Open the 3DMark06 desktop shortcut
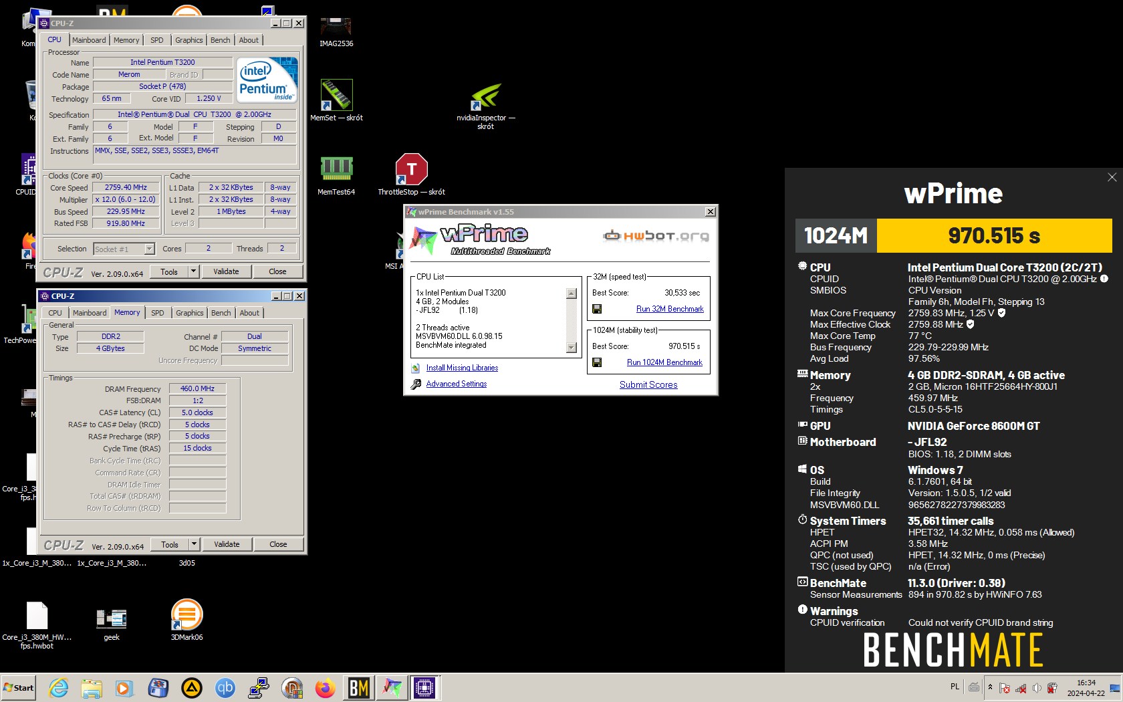This screenshot has height=702, width=1123. point(186,620)
